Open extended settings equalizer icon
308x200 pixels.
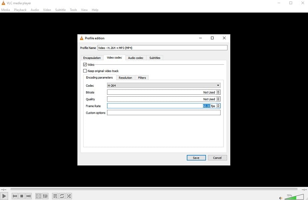click(x=45, y=196)
